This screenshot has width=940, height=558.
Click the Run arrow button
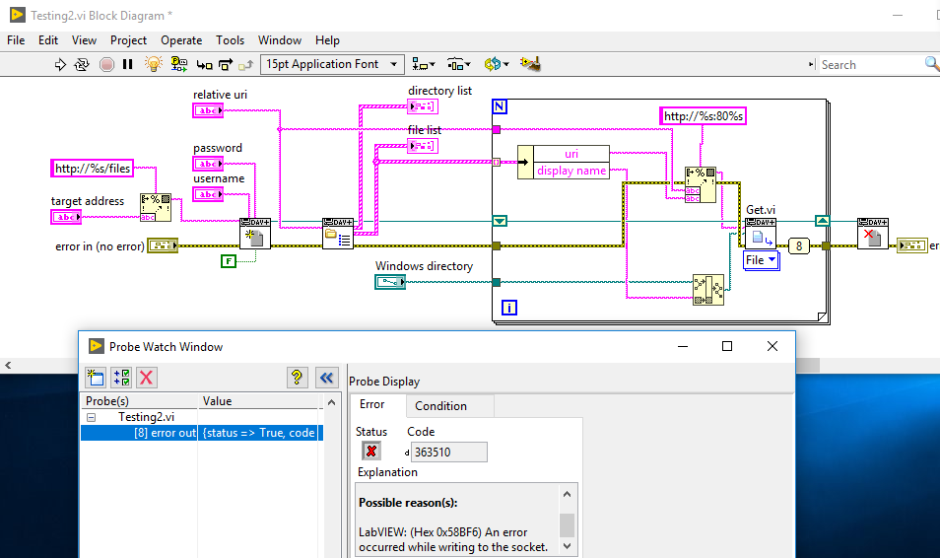(60, 64)
